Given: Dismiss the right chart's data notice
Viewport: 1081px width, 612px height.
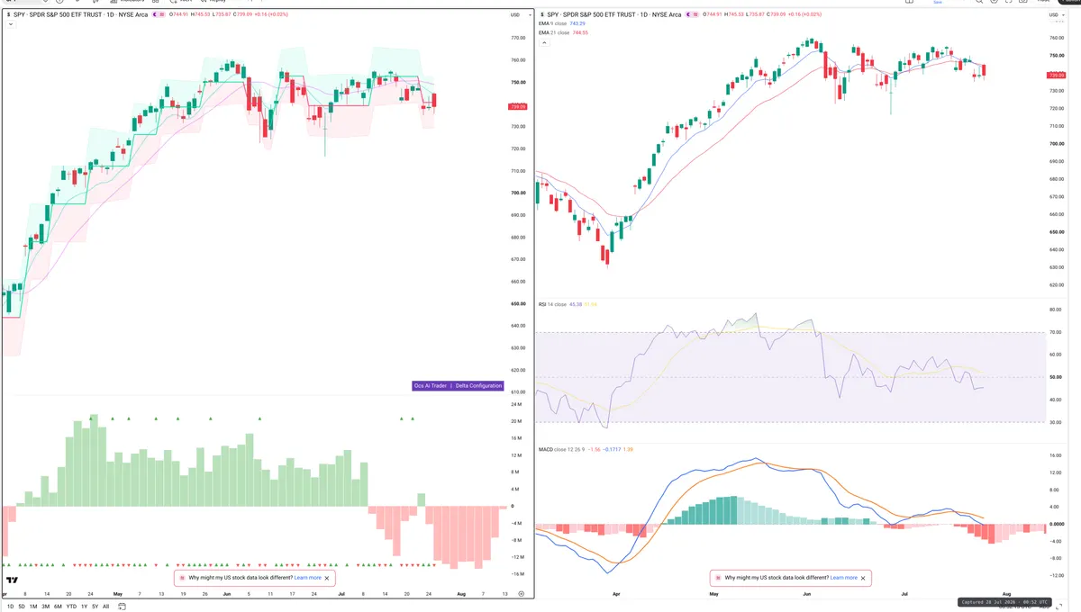Looking at the screenshot, I should click(x=863, y=578).
